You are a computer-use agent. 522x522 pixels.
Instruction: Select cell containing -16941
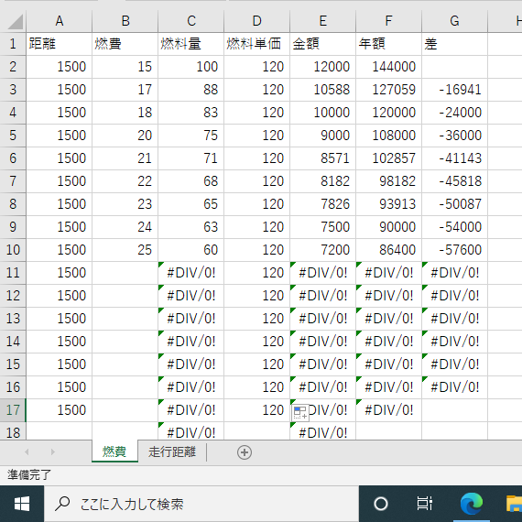click(x=454, y=90)
